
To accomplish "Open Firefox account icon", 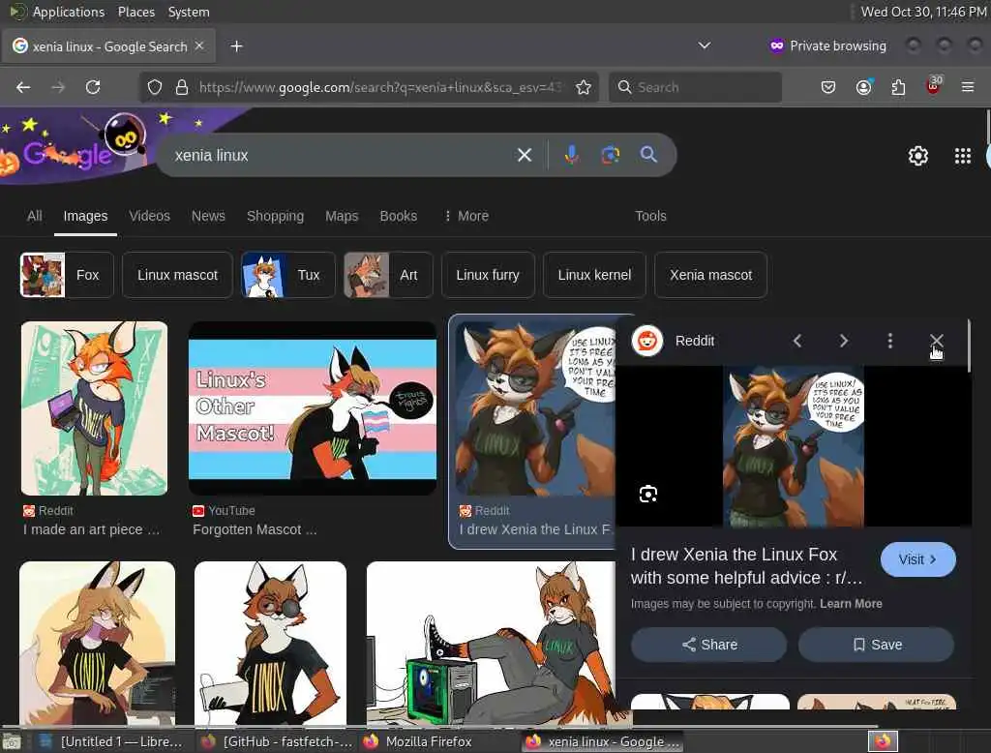I will [864, 87].
